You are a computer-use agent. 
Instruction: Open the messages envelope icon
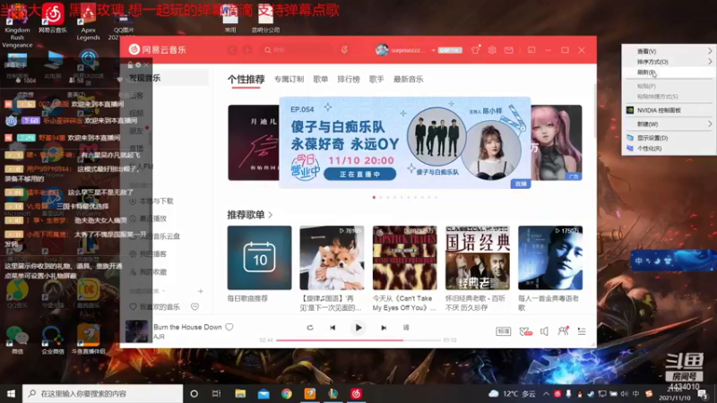pos(508,50)
